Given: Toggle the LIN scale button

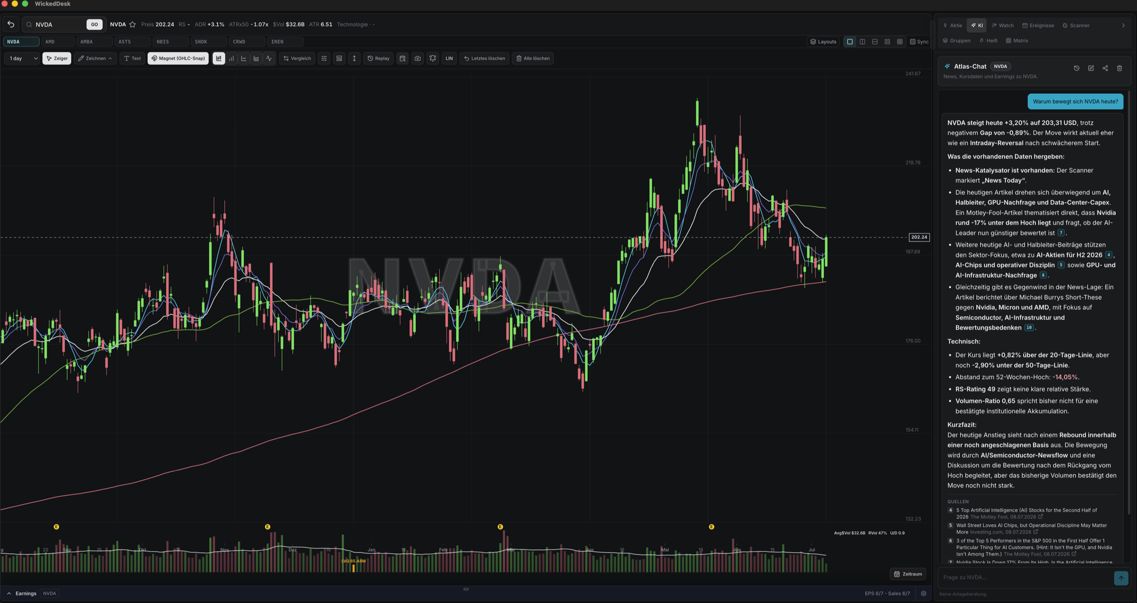Looking at the screenshot, I should pos(449,58).
